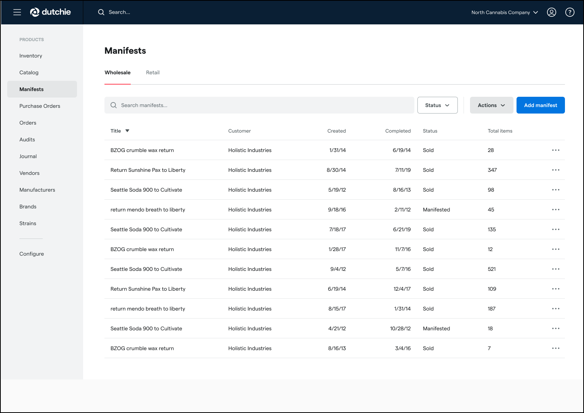Go to Purchase Orders in the sidebar
Image resolution: width=584 pixels, height=413 pixels.
coord(40,106)
